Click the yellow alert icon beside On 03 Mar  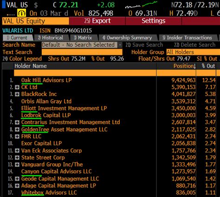[x=21, y=13]
